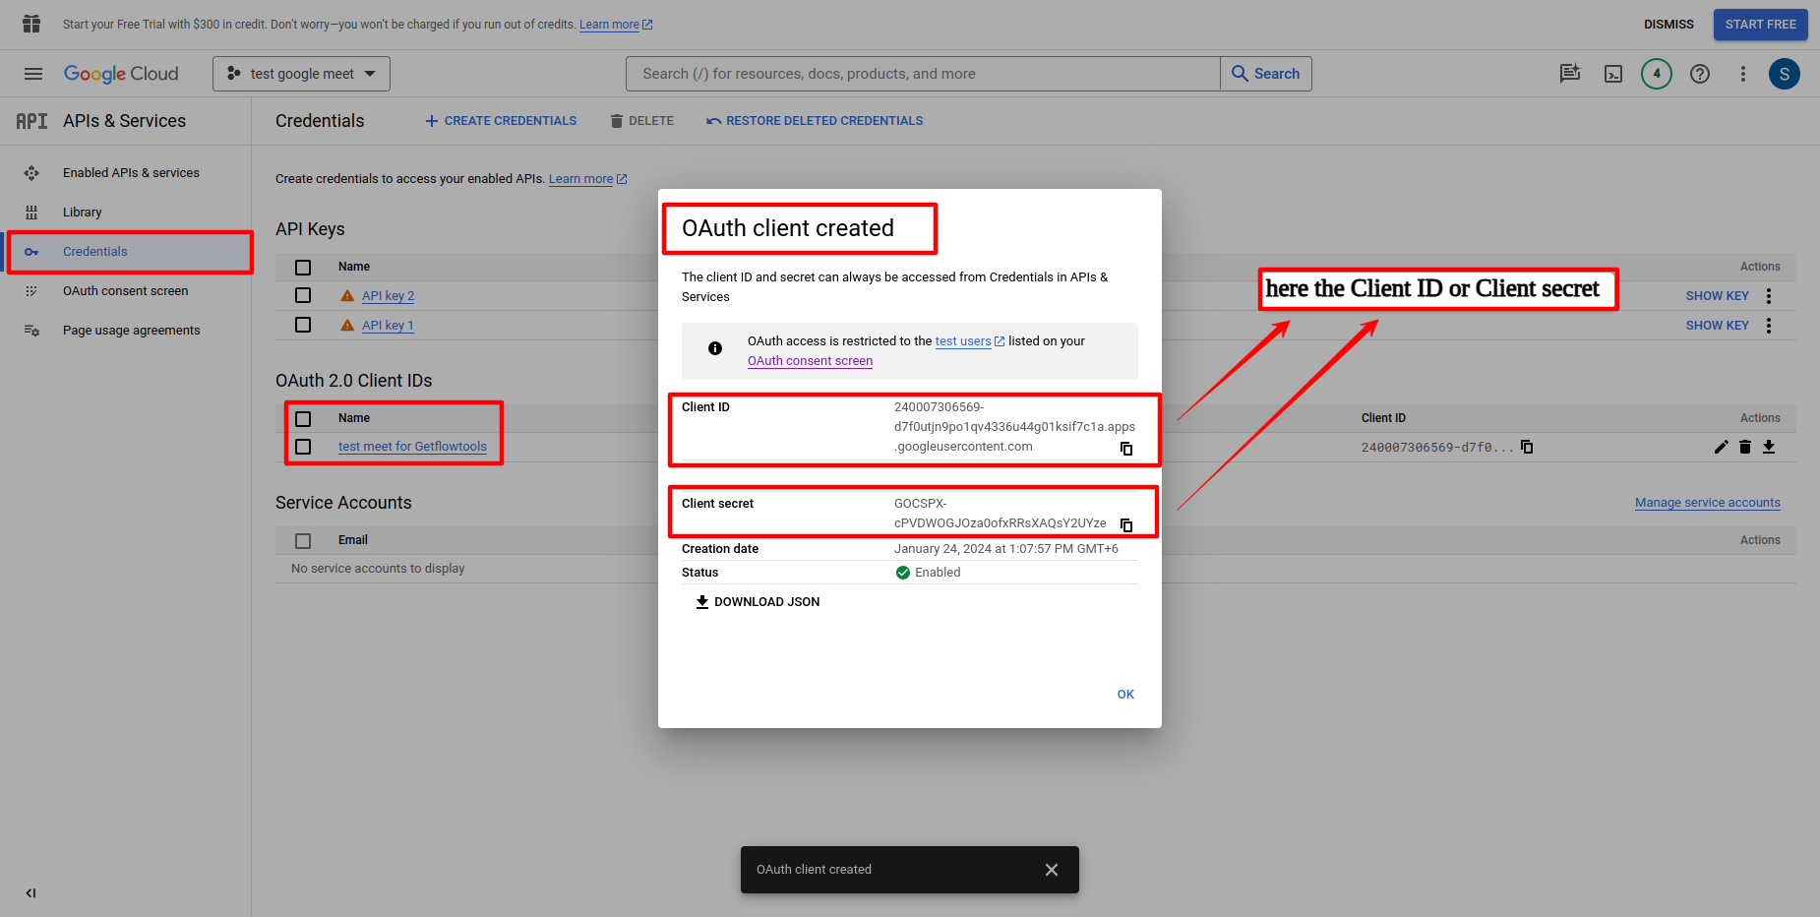Open the gift free trial icon
This screenshot has width=1820, height=917.
[x=31, y=24]
